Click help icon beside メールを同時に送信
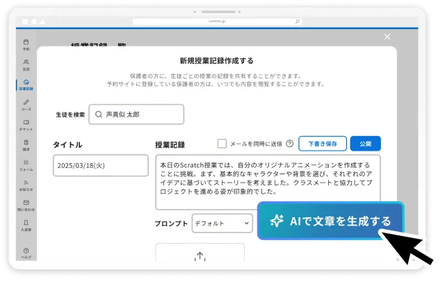The height and width of the screenshot is (286, 445). click(x=289, y=144)
